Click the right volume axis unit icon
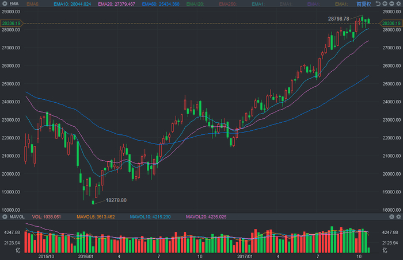This screenshot has width=403, height=260. [x=386, y=250]
